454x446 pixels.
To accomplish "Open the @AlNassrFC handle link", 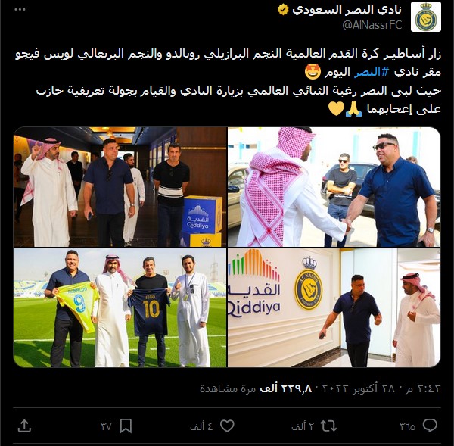I will point(372,25).
